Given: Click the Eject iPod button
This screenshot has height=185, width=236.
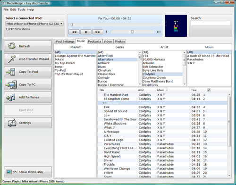Looking at the screenshot, I should (x=28, y=110).
